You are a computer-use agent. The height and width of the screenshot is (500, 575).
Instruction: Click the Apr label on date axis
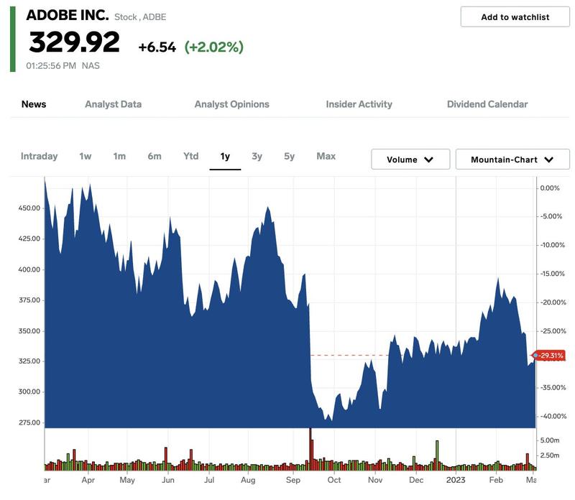pyautogui.click(x=88, y=480)
